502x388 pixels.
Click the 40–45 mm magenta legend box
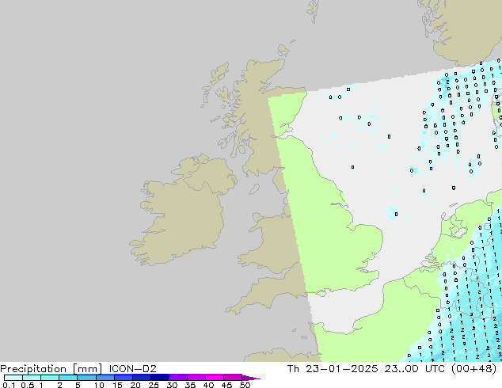click(x=215, y=378)
